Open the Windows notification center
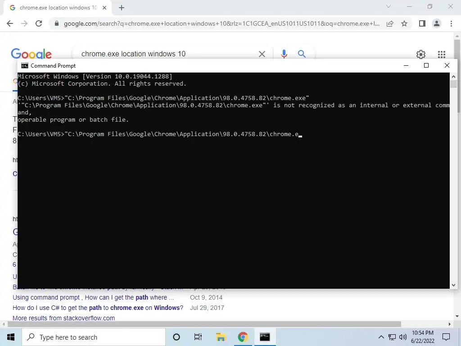Screen dimensions: 461x346 pyautogui.click(x=446, y=337)
